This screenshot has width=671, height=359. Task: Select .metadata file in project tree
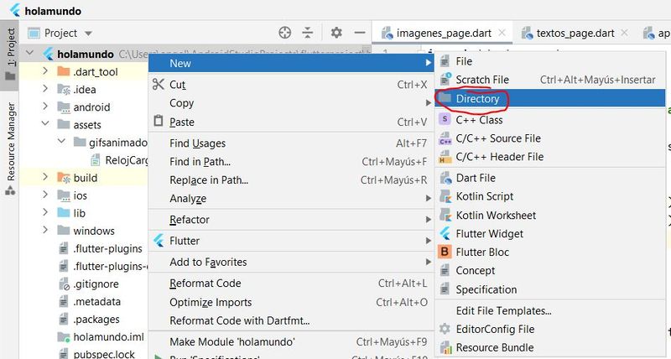click(90, 302)
